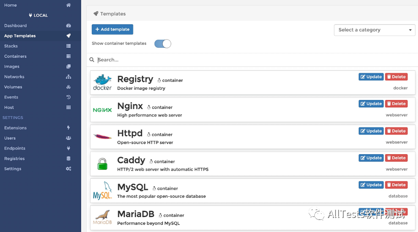This screenshot has height=232, width=418.
Task: Click the Networks sitemap icon
Action: coord(68,76)
